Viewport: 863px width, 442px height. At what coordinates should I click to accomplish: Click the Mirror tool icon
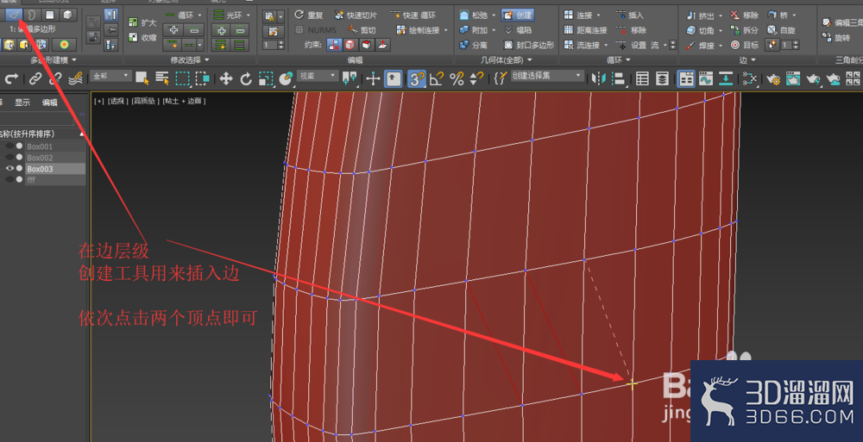pyautogui.click(x=598, y=78)
